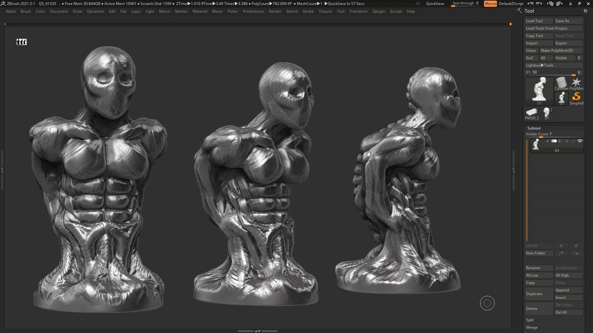Collapse the Subtool section header
The width and height of the screenshot is (593, 333).
tap(534, 128)
